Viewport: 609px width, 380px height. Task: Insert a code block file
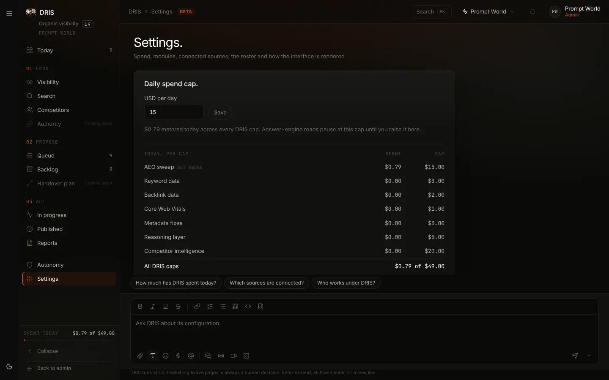pyautogui.click(x=261, y=307)
